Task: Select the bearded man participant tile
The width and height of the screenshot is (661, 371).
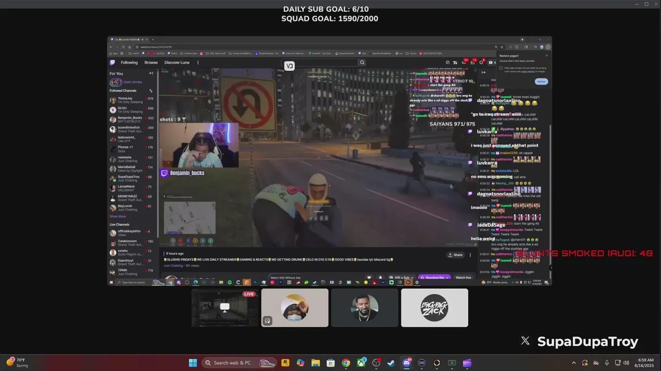Action: (365, 308)
